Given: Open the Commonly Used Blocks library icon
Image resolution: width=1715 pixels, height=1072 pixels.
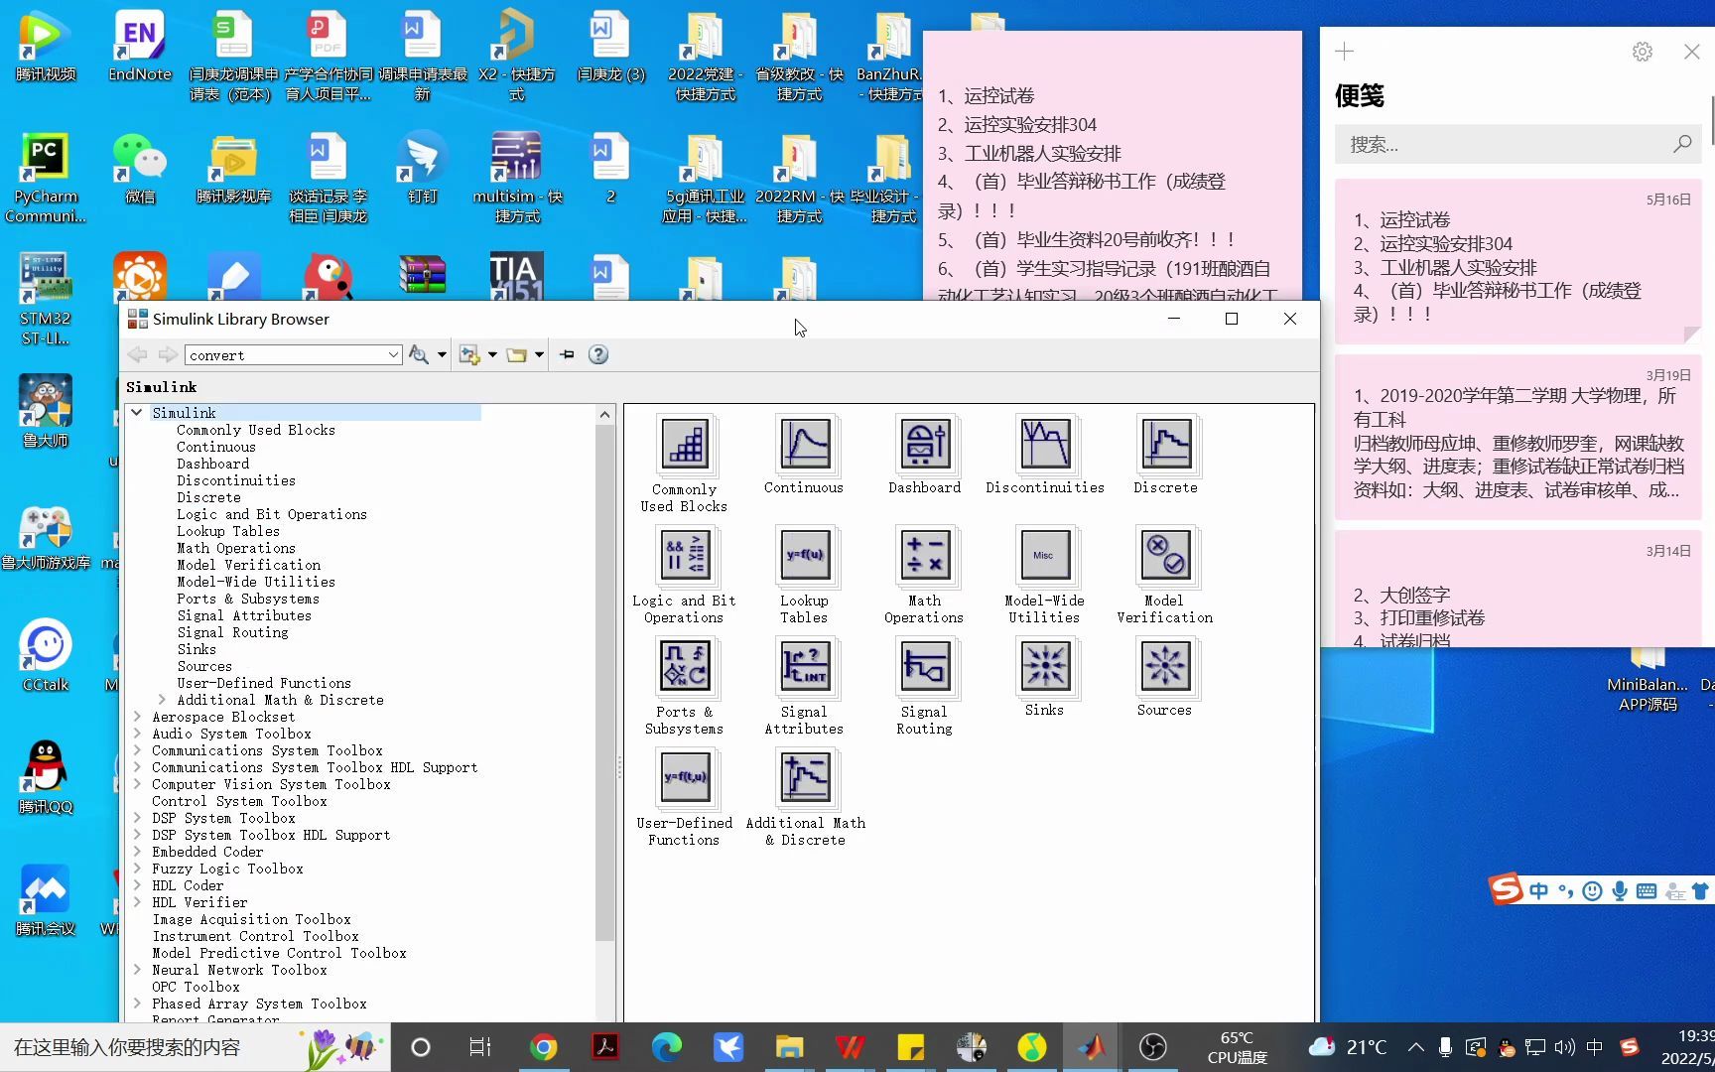Looking at the screenshot, I should click(x=684, y=444).
